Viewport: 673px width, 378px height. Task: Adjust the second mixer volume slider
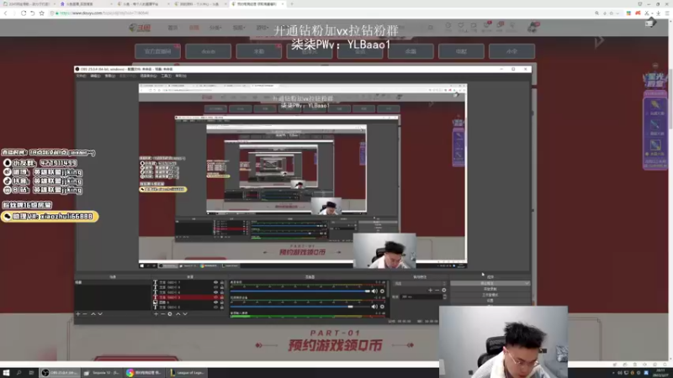click(x=300, y=307)
